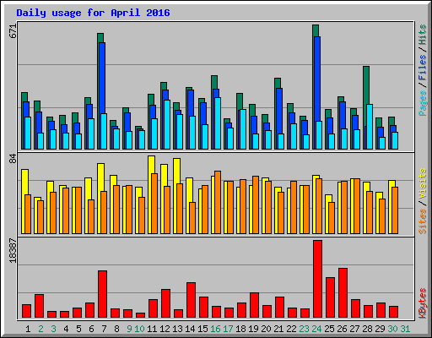This screenshot has height=338, width=432.
Task: Select day label "12" on the x-axis
Action: click(x=165, y=329)
